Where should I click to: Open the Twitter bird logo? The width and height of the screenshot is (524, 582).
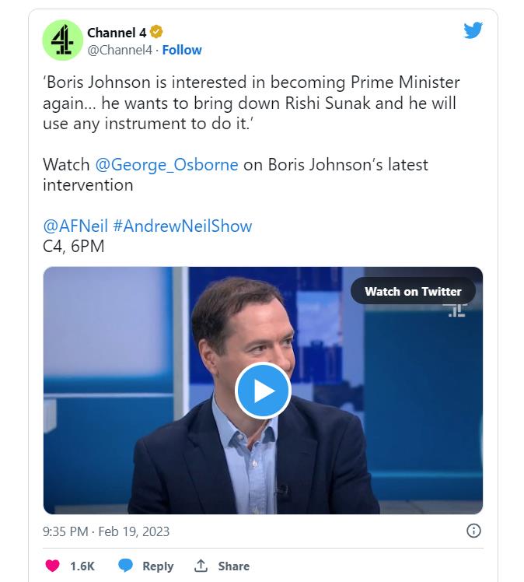[x=473, y=30]
